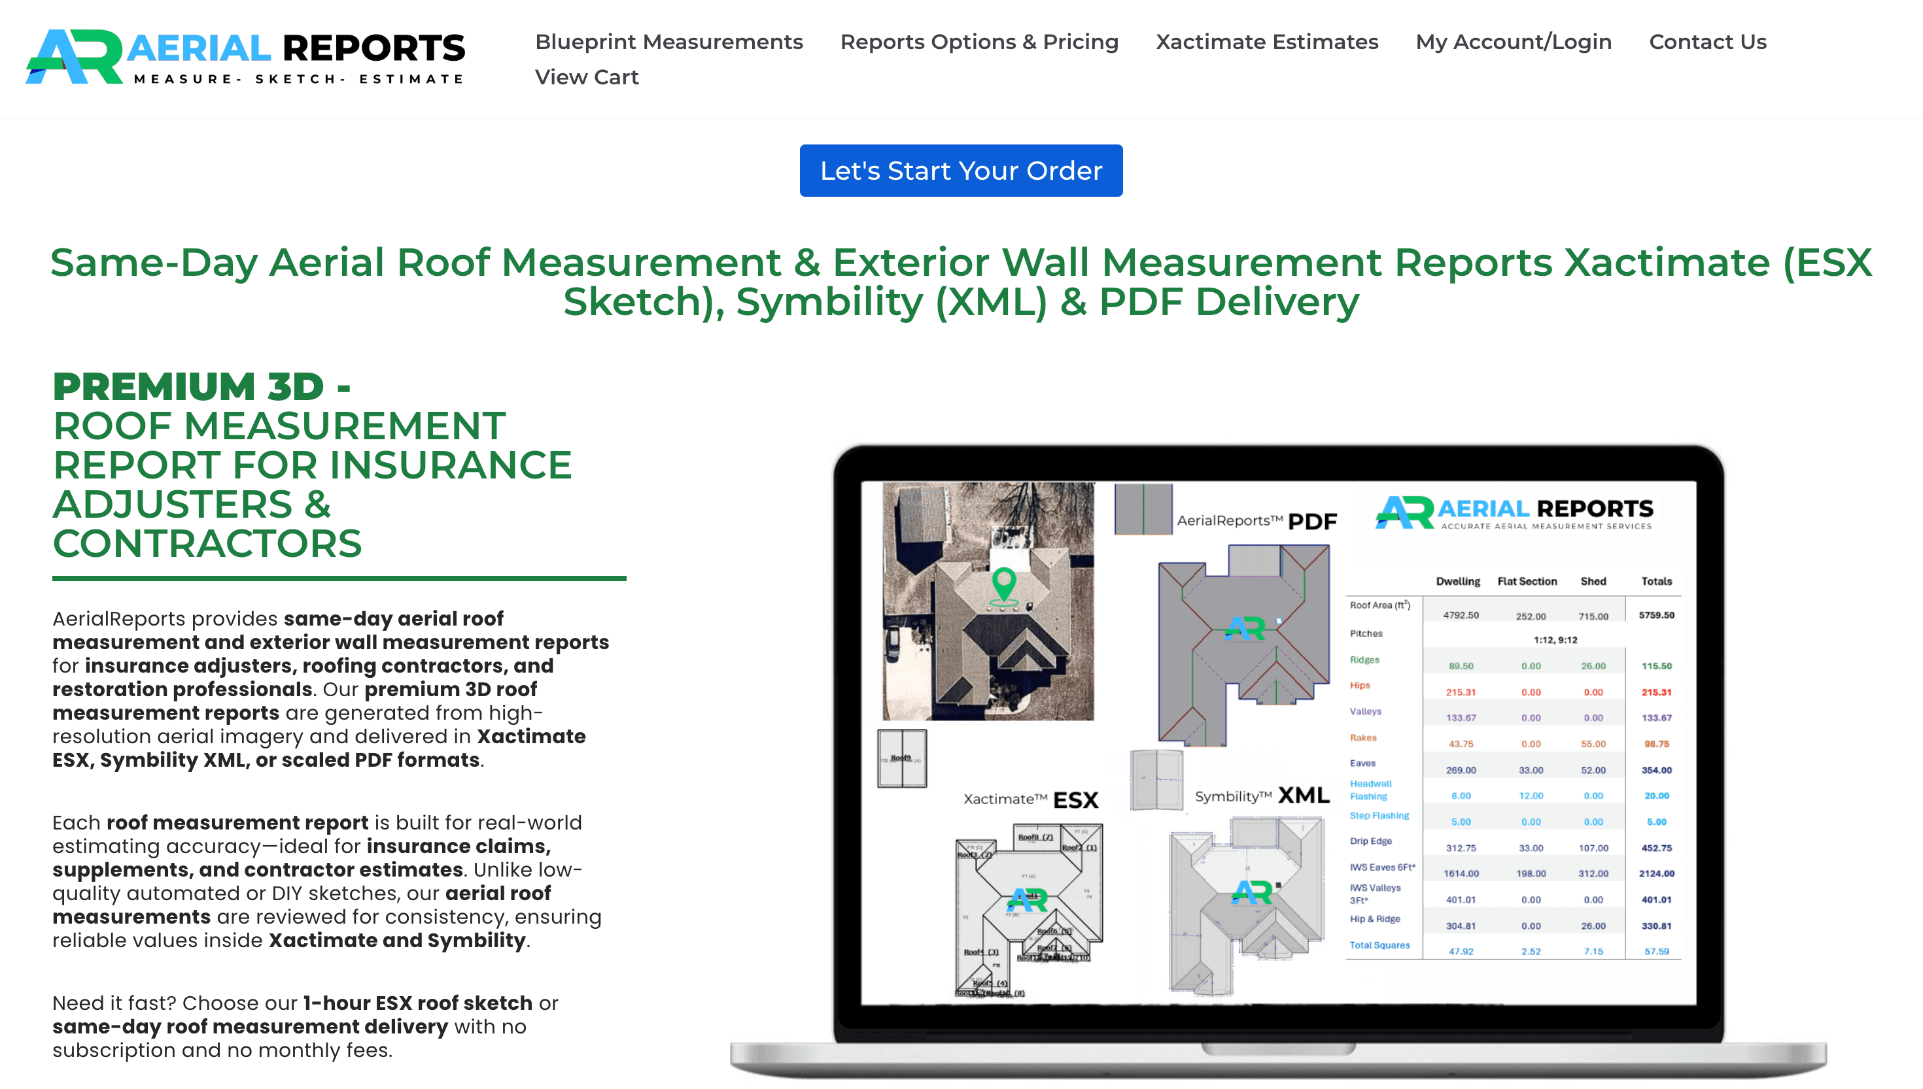The image size is (1923, 1089).
Task: Click 'Symbility™ XML' label
Action: 1262,795
